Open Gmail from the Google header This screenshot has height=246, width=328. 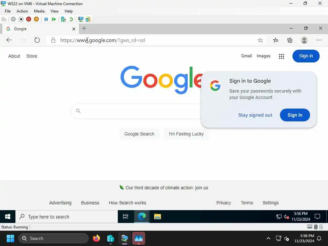tap(246, 56)
